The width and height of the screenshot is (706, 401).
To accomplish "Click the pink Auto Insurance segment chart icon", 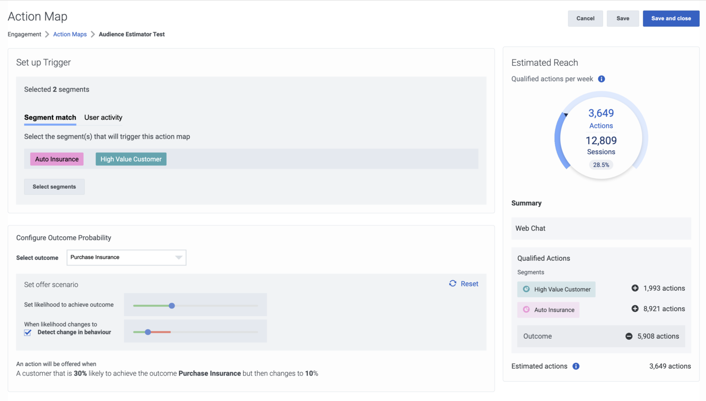I will tap(526, 309).
